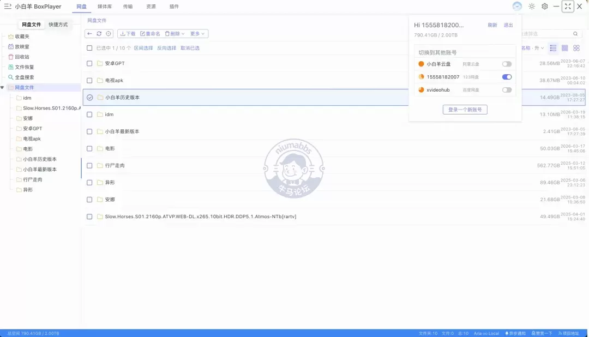Check the box for the idm row
The width and height of the screenshot is (589, 337).
coord(89,115)
